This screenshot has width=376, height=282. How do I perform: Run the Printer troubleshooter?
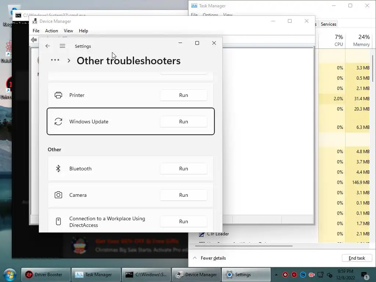pos(184,95)
